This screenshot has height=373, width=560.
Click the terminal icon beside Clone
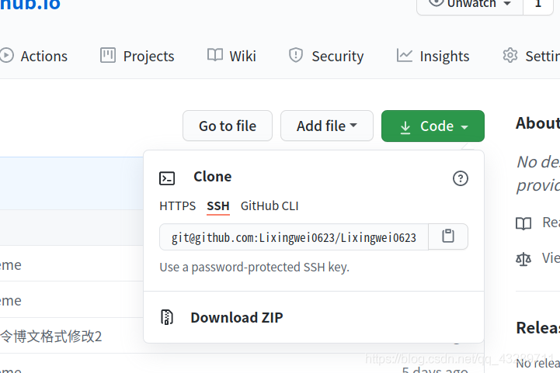click(167, 178)
